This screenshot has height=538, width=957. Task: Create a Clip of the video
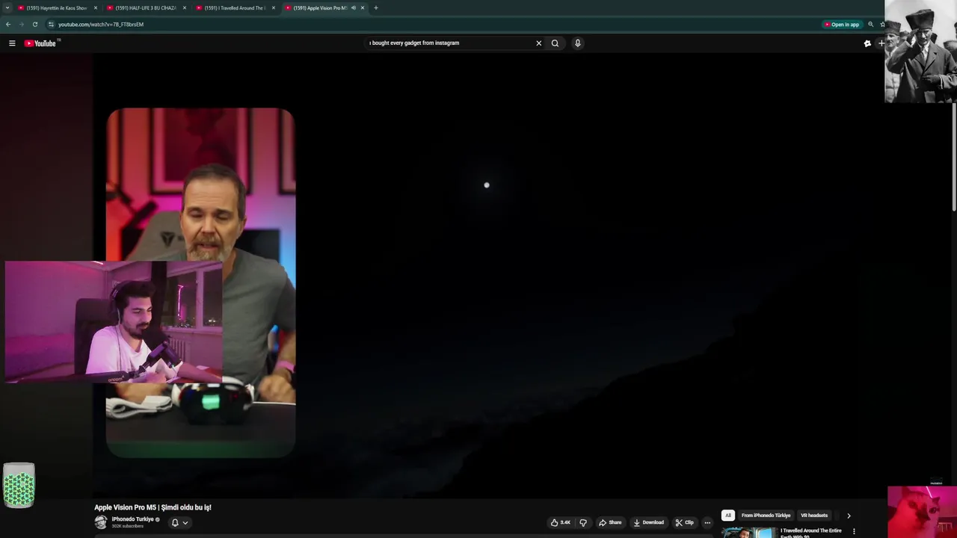click(684, 522)
